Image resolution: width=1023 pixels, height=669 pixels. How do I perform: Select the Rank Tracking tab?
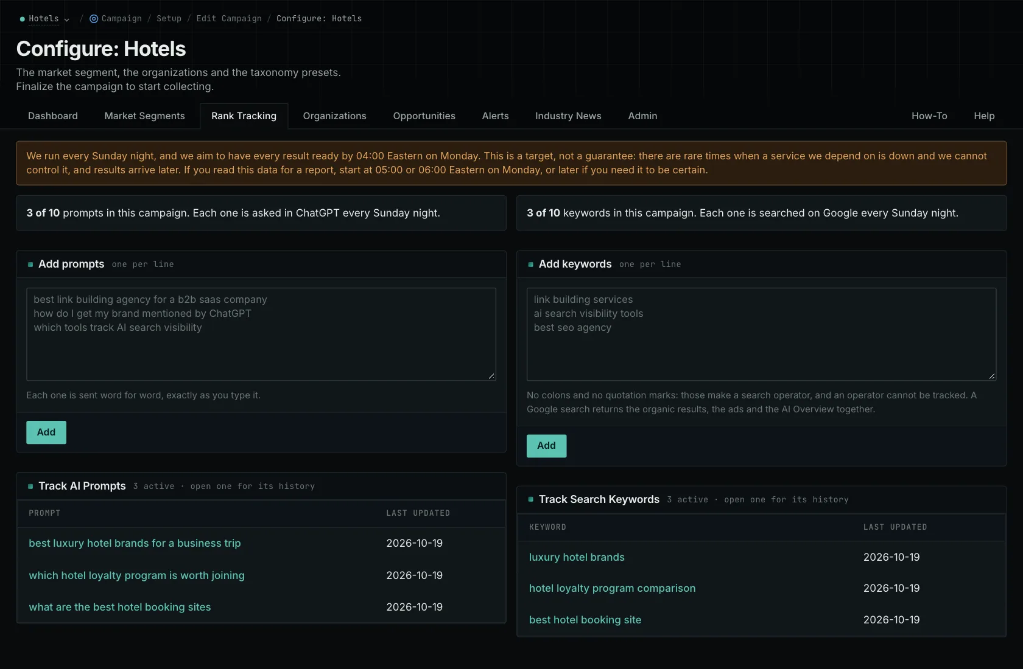[x=244, y=116]
